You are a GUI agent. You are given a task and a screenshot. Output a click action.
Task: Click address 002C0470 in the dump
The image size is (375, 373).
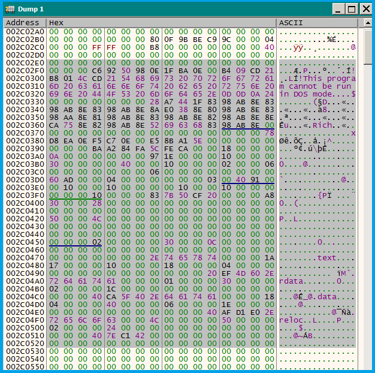click(25, 257)
